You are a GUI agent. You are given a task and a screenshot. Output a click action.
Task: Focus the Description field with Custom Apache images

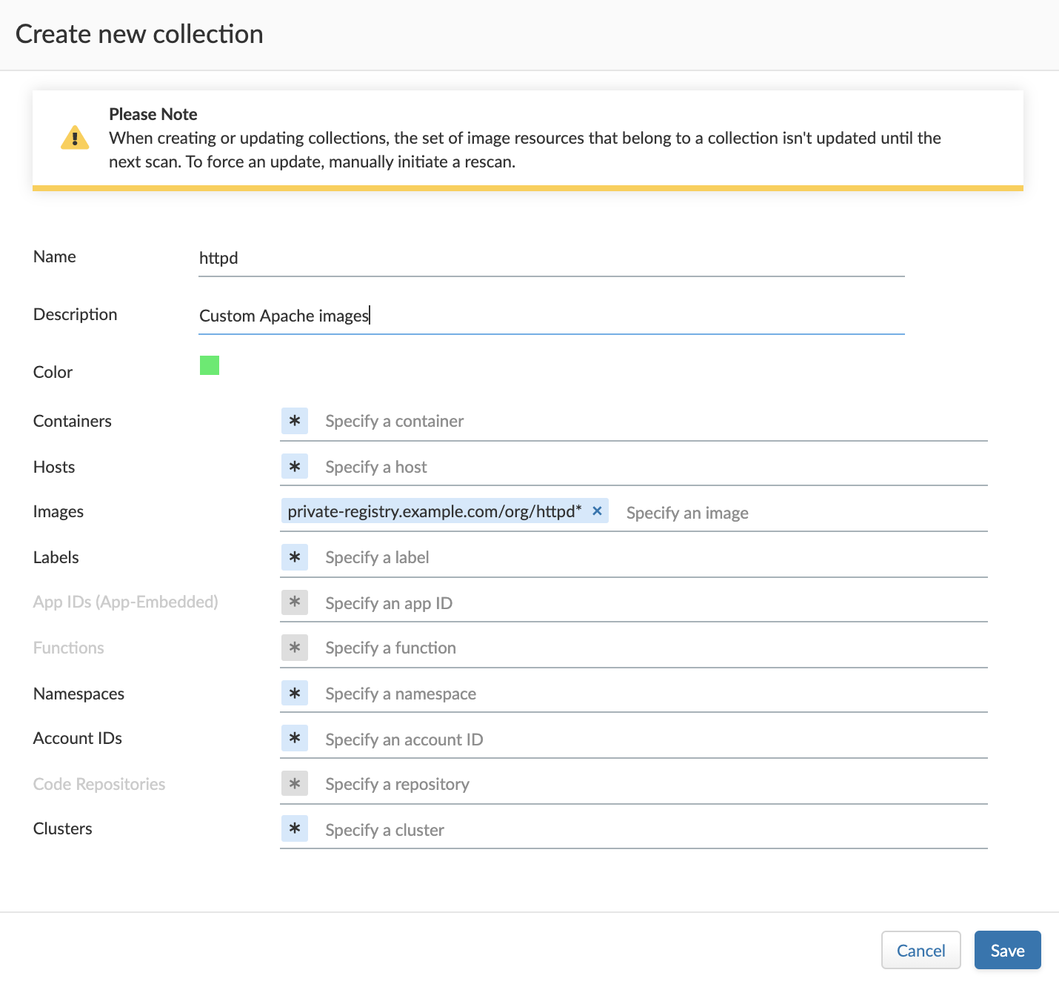[x=552, y=316]
